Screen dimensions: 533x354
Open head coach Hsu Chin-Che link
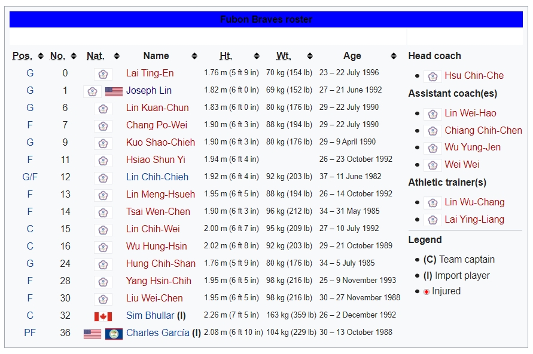click(474, 76)
